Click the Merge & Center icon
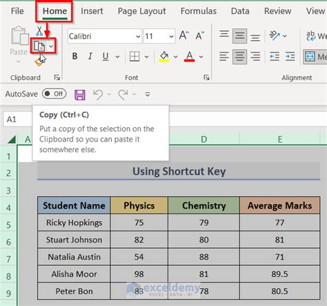 click(310, 57)
